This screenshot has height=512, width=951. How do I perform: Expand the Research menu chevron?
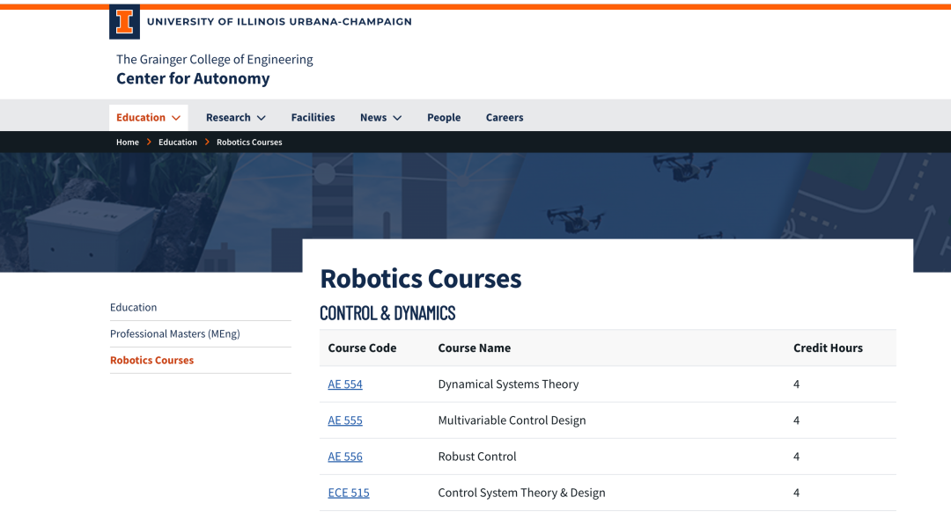[x=262, y=118]
